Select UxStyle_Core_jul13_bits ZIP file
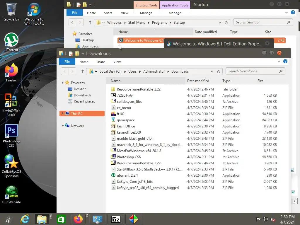Screen dimensions: 300x225 [194, 182]
